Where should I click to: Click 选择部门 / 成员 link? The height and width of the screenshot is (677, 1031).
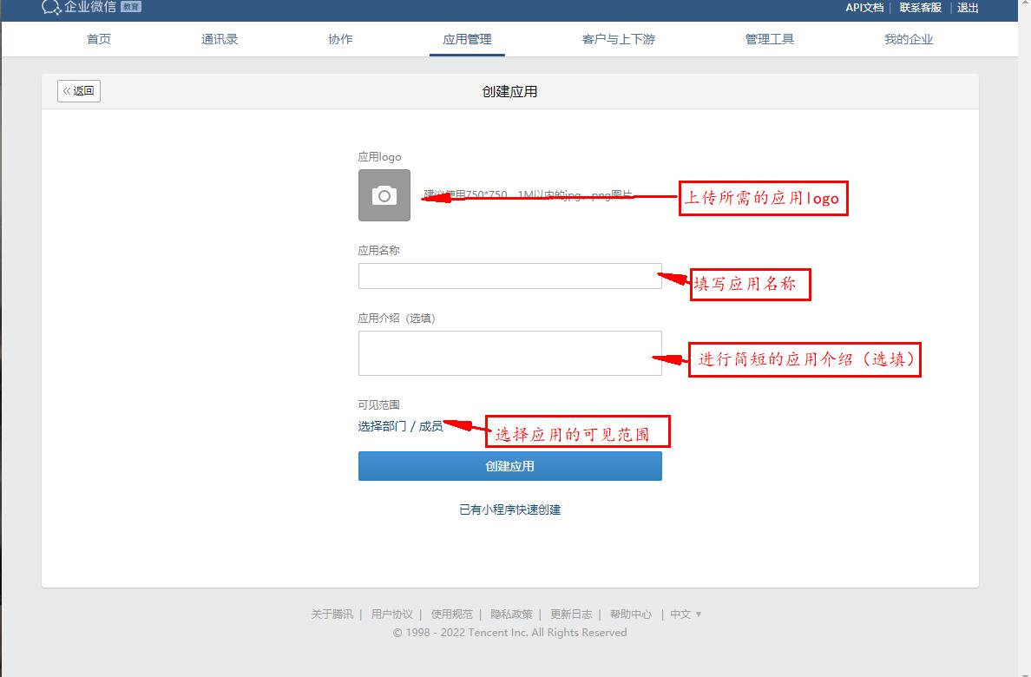(400, 426)
